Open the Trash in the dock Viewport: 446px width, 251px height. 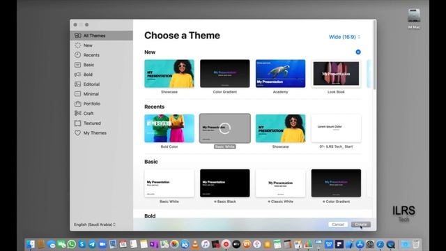(x=416, y=244)
